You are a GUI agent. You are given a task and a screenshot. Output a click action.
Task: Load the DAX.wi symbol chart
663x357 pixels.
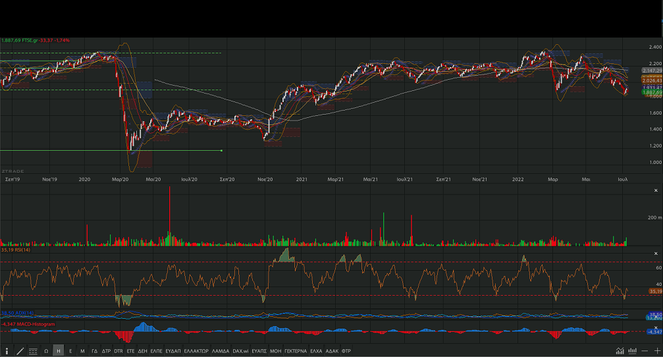(x=241, y=351)
